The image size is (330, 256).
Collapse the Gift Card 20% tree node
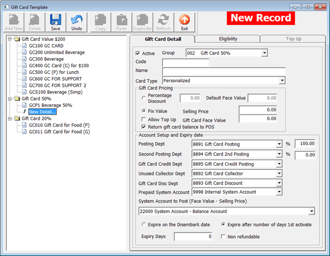[10, 119]
